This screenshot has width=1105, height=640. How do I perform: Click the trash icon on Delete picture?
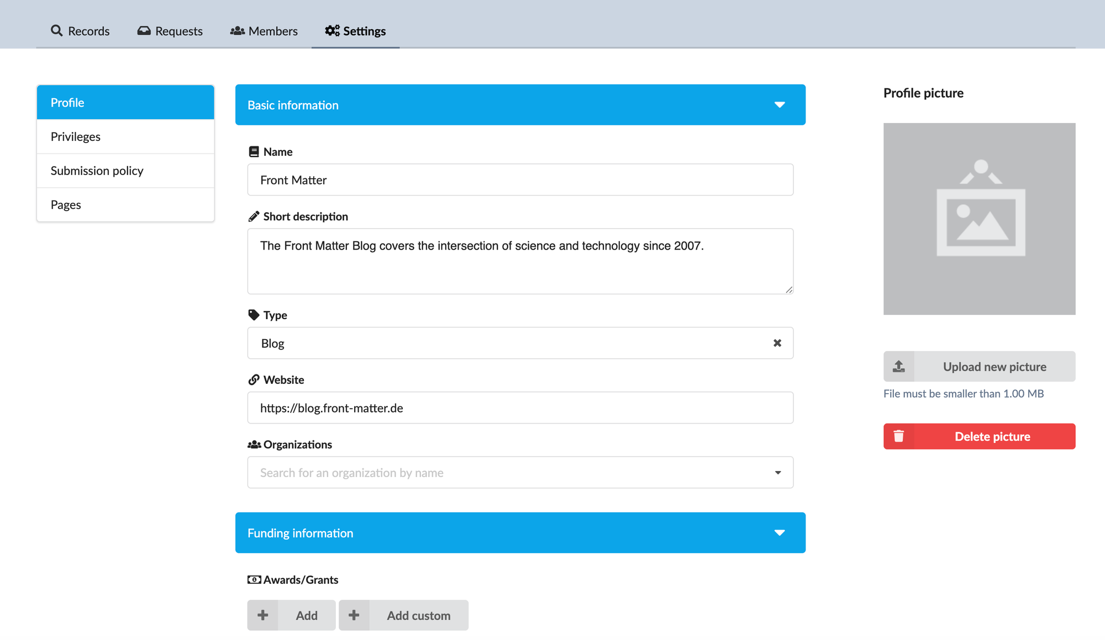[x=899, y=436]
